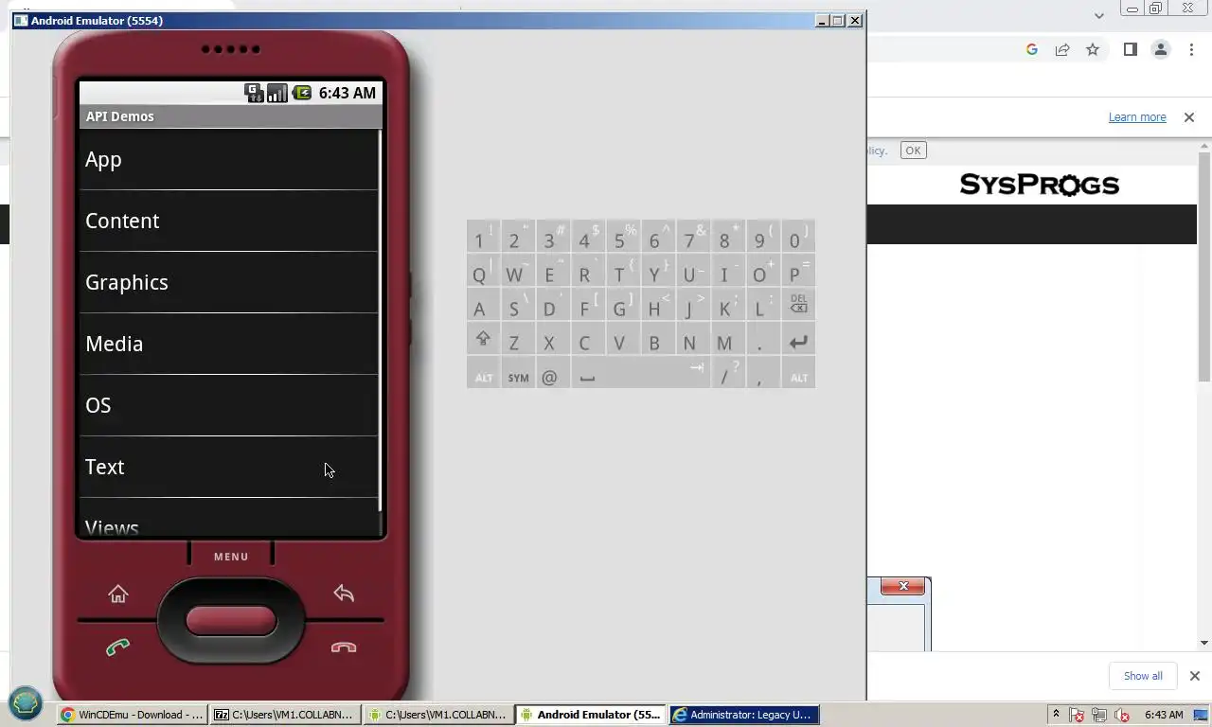Switch to Administrator Legacy taskbar item

click(744, 715)
